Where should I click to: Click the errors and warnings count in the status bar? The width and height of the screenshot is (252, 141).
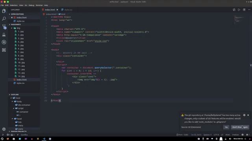point(11,135)
